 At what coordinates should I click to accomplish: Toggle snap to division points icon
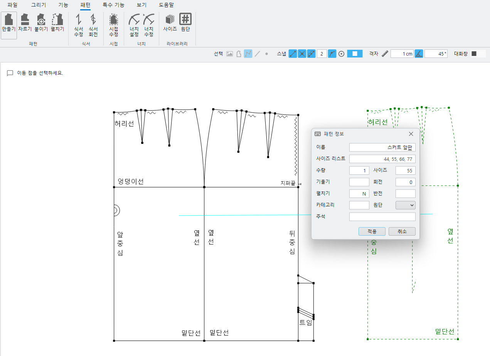coord(312,54)
